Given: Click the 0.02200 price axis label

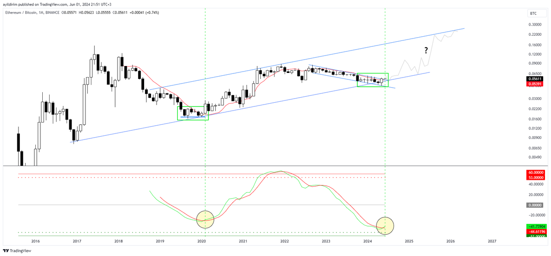Looking at the screenshot, I should pyautogui.click(x=535, y=109).
